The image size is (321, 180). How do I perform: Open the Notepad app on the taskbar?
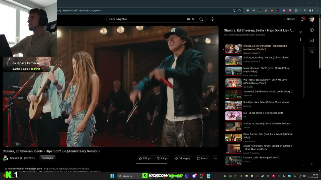click(x=209, y=176)
